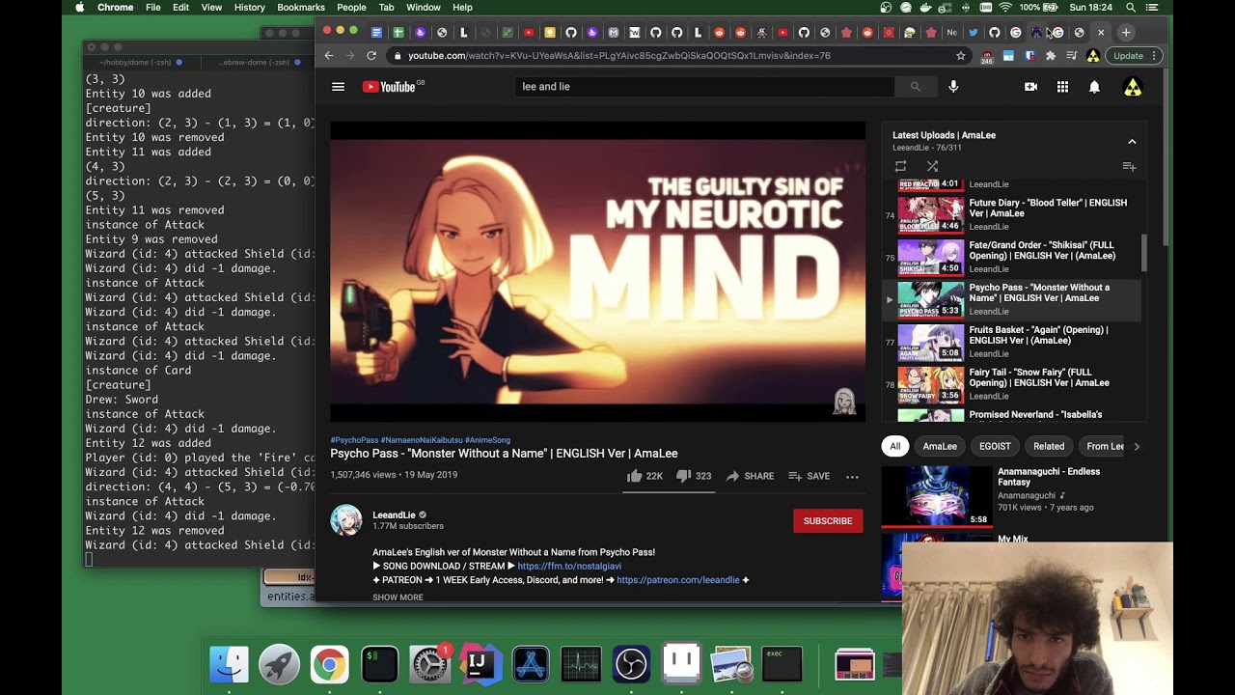The width and height of the screenshot is (1235, 695).
Task: Open the File menu
Action: (153, 8)
